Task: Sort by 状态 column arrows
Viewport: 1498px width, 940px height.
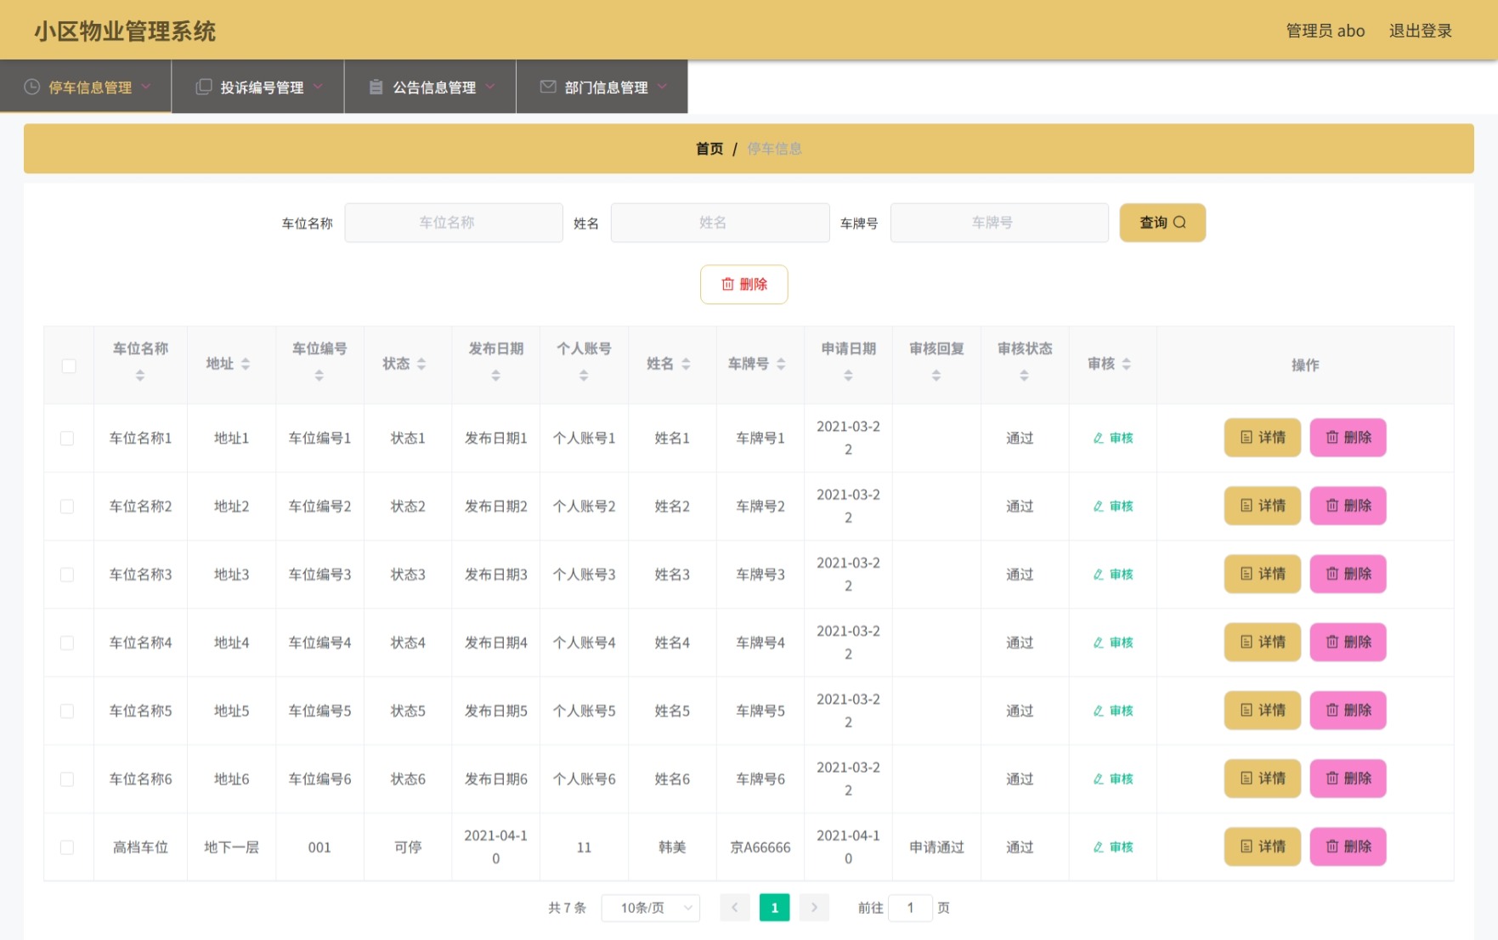Action: coord(421,364)
